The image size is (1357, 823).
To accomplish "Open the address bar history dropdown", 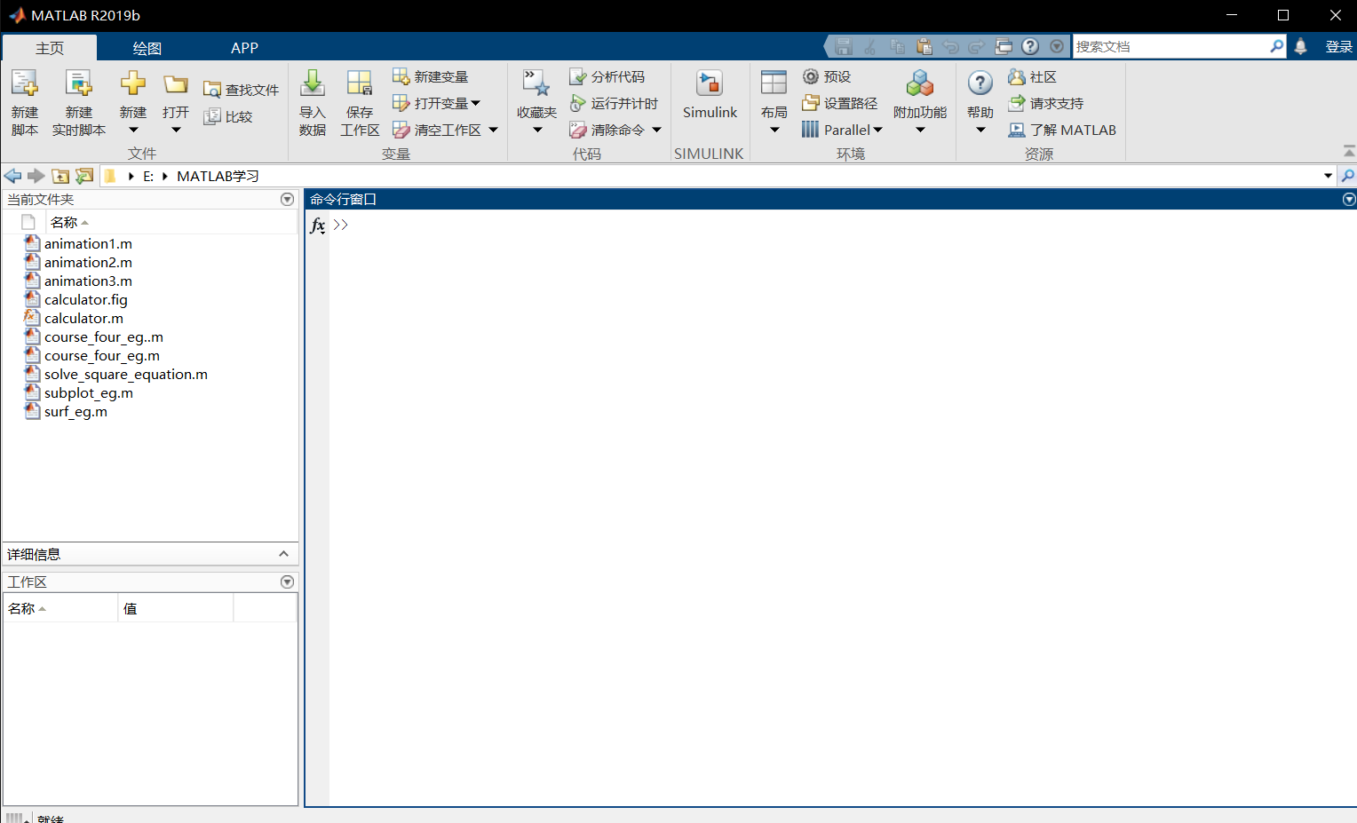I will [x=1329, y=176].
